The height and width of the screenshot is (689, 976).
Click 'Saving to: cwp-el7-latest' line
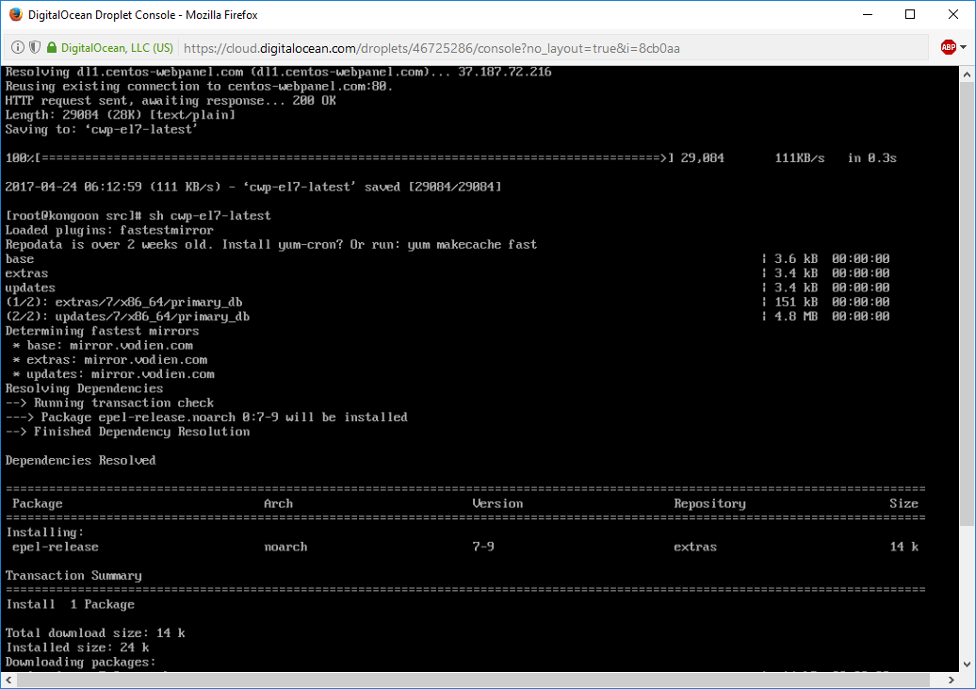102,129
